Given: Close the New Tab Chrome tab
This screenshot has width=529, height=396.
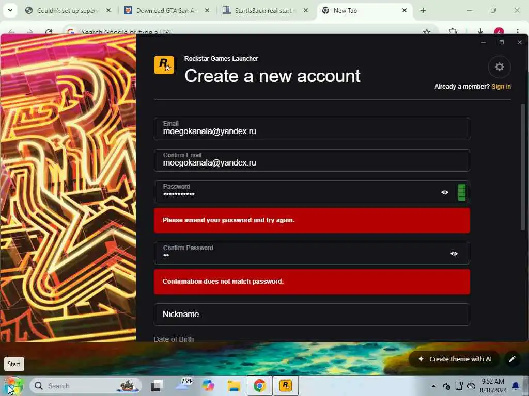Looking at the screenshot, I should 404,11.
